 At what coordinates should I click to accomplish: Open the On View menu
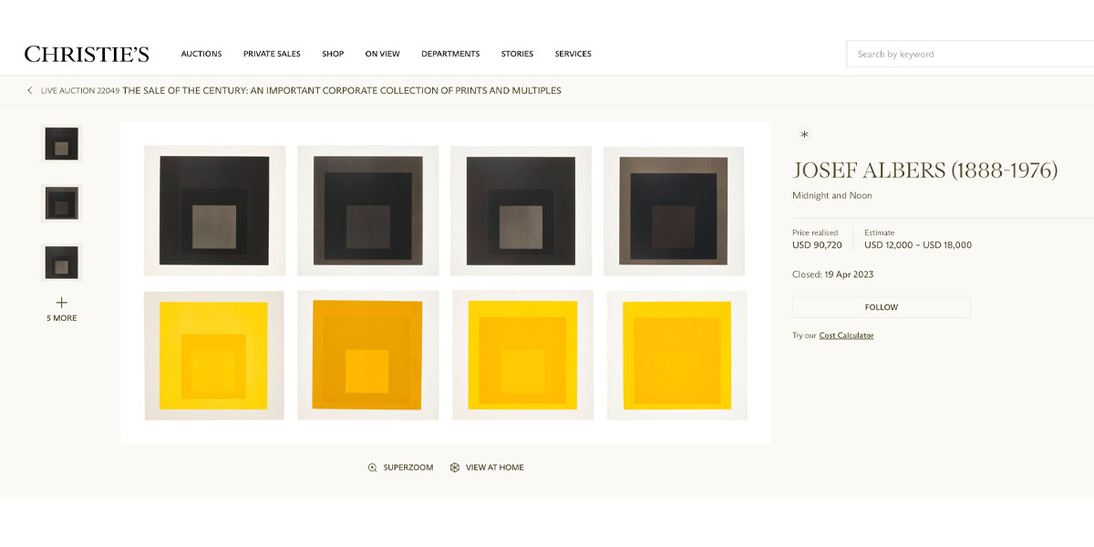tap(383, 54)
